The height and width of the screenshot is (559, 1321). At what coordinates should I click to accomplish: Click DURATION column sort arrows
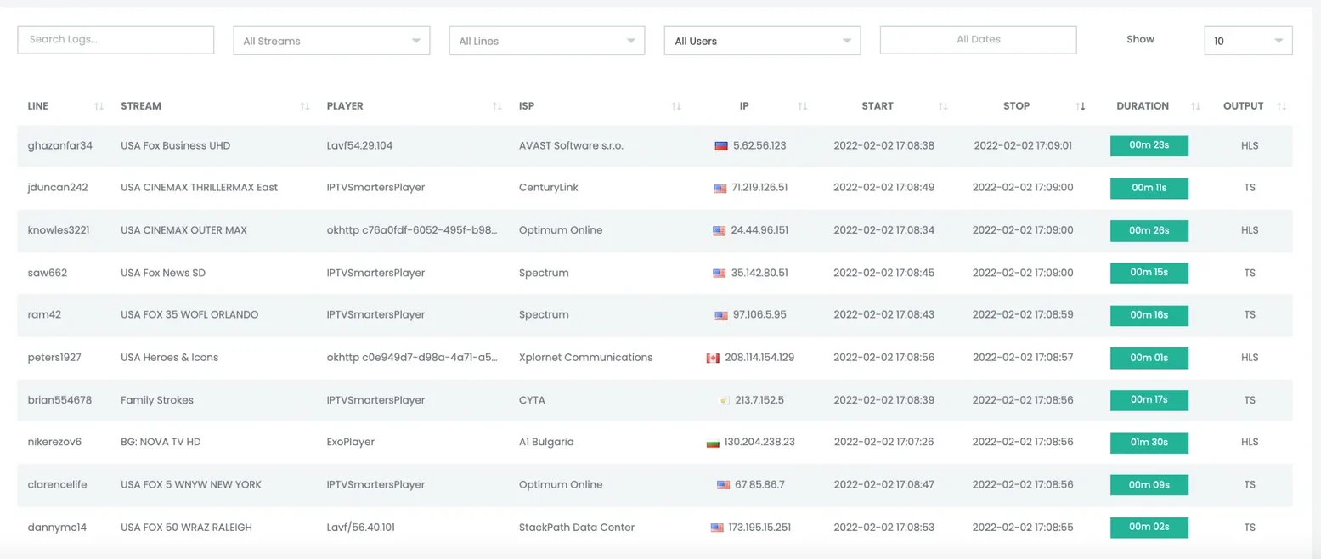pyautogui.click(x=1195, y=106)
